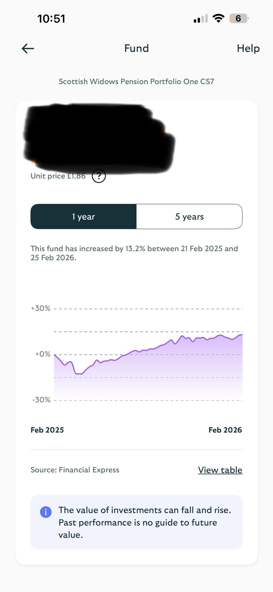Open the unit price question mark info

pos(99,176)
